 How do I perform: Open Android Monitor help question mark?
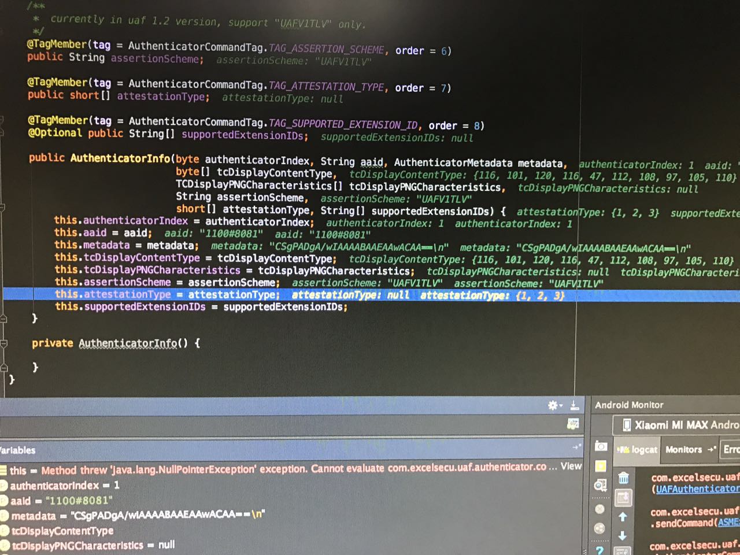click(600, 550)
